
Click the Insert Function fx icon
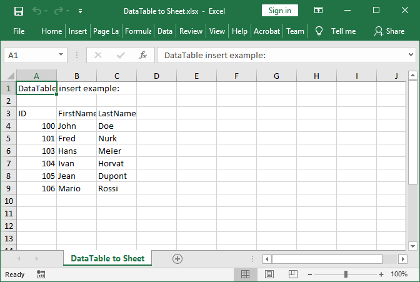click(x=142, y=55)
